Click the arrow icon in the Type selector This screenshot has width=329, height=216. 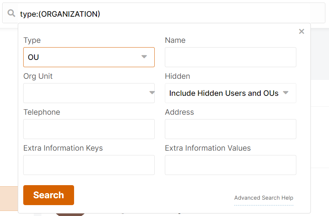click(x=144, y=57)
